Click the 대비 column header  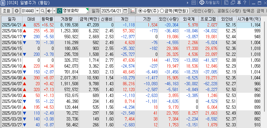(31, 19)
